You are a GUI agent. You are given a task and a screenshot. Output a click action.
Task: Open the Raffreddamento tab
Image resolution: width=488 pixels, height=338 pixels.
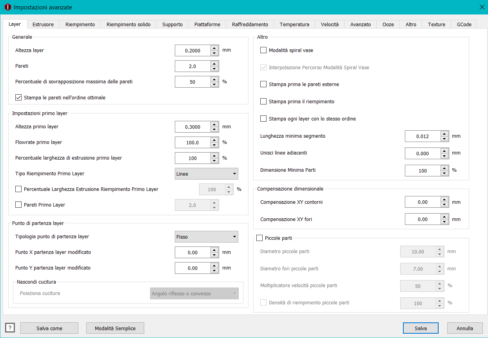click(x=250, y=24)
